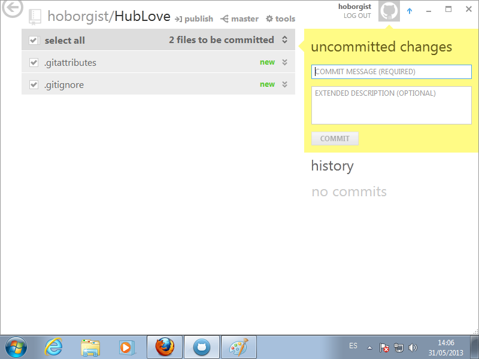479x359 pixels.
Task: Click the uncommitted changes heading
Action: [x=381, y=47]
